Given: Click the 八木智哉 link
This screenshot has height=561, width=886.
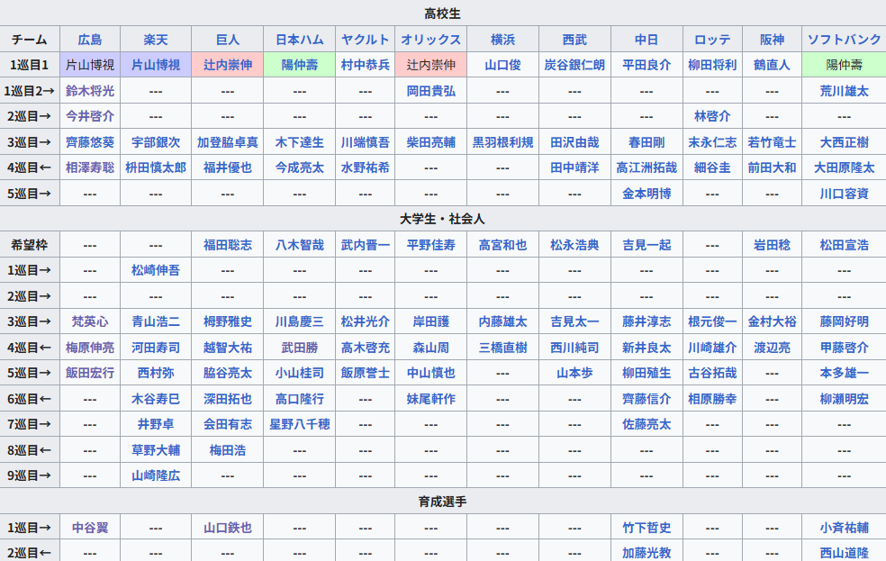Looking at the screenshot, I should pos(299,245).
